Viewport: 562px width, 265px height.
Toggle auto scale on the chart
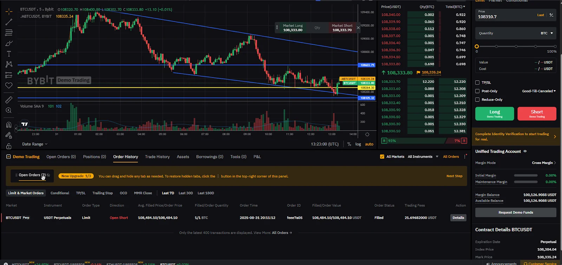[x=369, y=144]
